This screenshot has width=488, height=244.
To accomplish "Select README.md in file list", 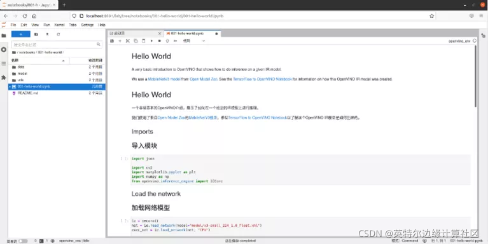I will [57, 93].
